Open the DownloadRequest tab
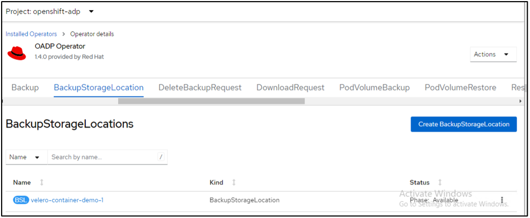This screenshot has height=218, width=530. pos(290,88)
